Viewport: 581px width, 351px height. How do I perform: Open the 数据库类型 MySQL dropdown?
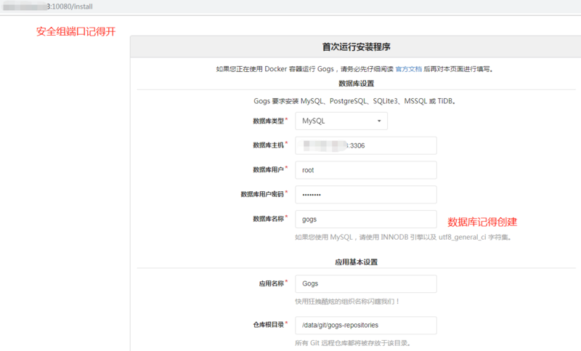tap(341, 121)
